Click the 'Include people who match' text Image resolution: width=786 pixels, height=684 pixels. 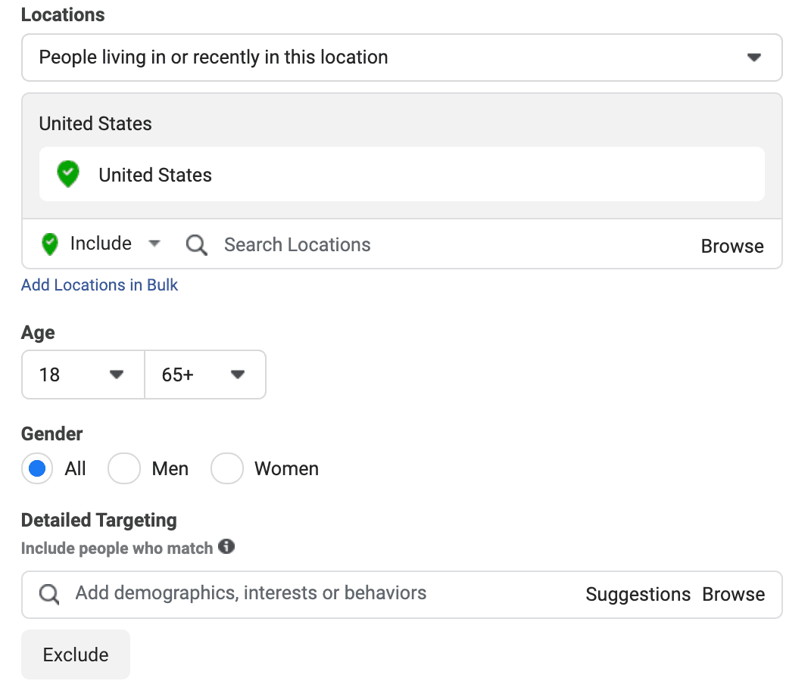pos(117,549)
